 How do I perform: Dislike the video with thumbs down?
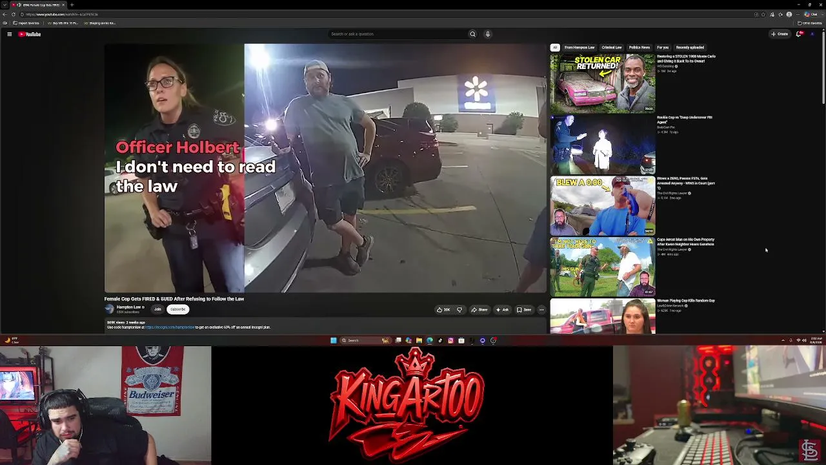point(459,310)
